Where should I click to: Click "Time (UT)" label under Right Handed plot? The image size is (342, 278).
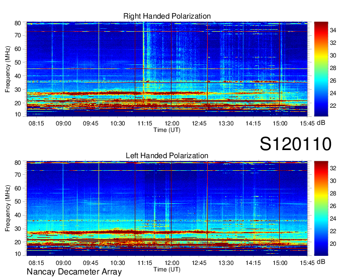[x=167, y=130]
